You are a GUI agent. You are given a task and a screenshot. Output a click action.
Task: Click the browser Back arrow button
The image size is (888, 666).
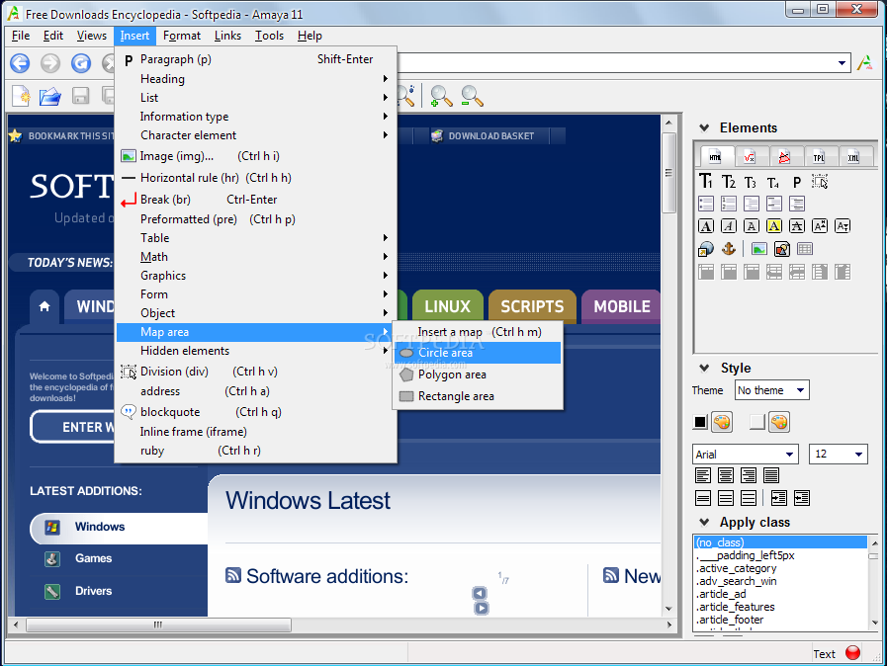coord(20,63)
